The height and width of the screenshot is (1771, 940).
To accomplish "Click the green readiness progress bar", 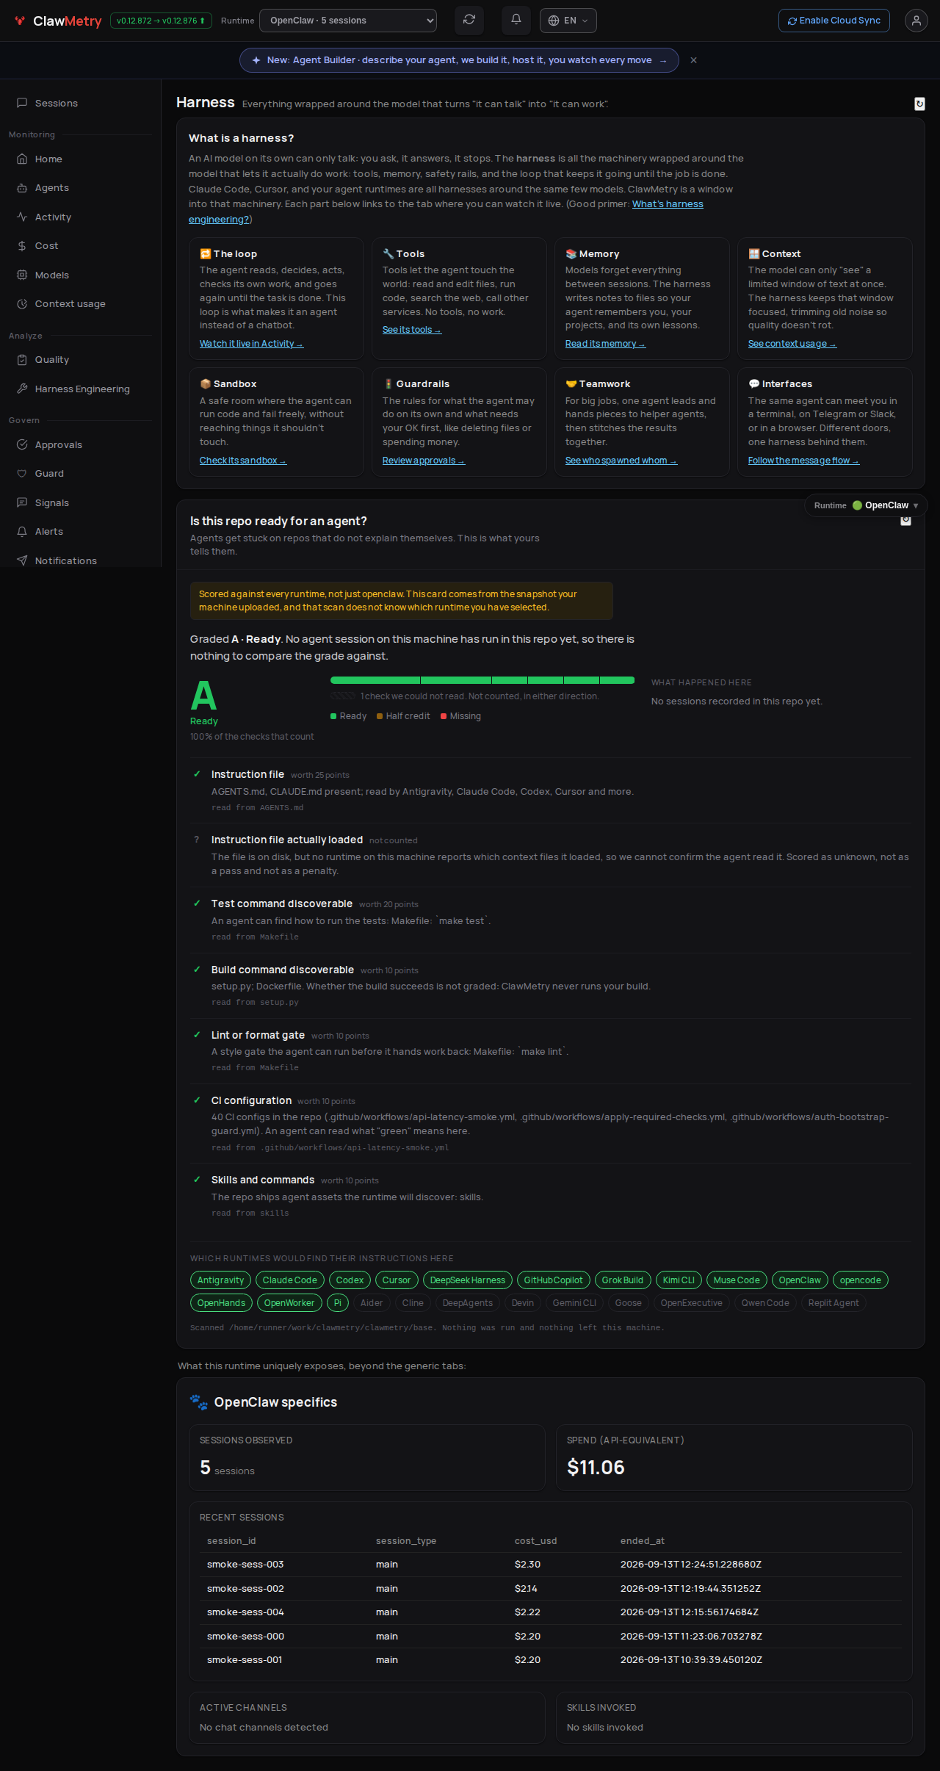I will [x=482, y=680].
